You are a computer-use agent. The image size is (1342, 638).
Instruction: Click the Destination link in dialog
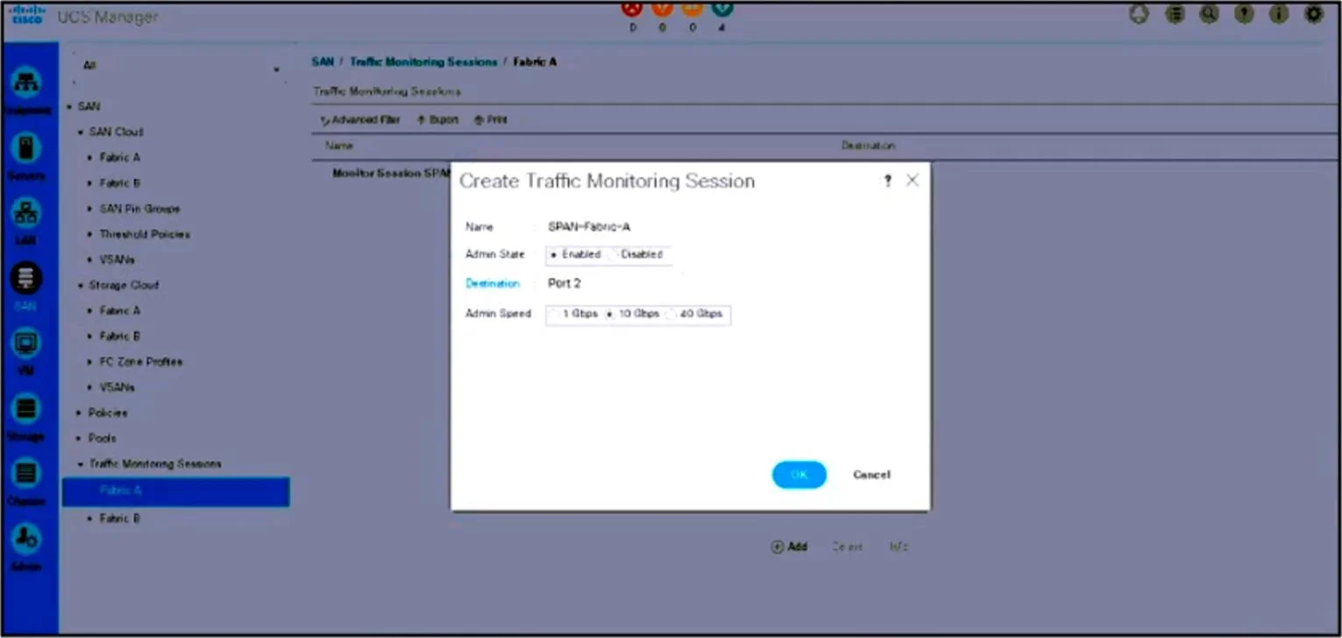pyautogui.click(x=493, y=283)
